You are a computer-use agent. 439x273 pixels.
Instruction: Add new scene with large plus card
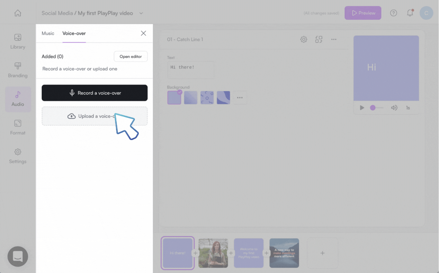point(322,253)
